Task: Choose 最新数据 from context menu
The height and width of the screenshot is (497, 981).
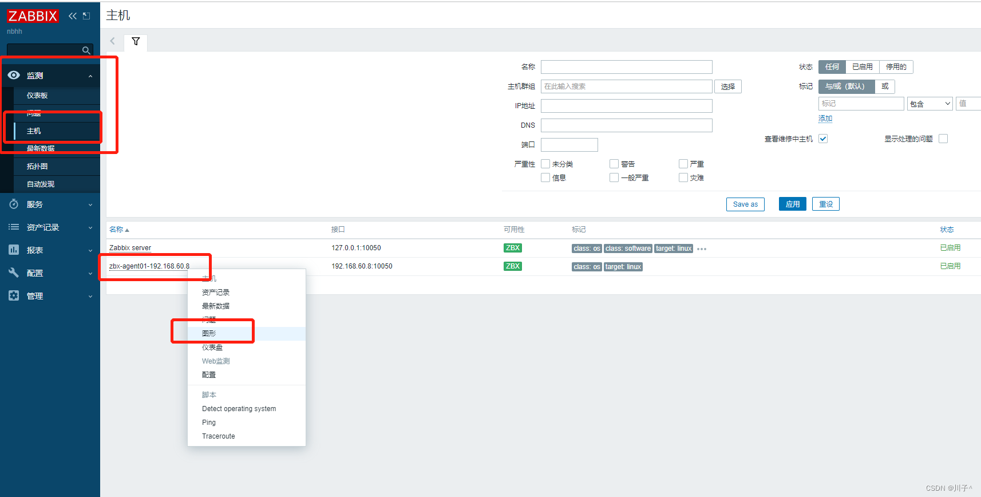Action: [247, 306]
